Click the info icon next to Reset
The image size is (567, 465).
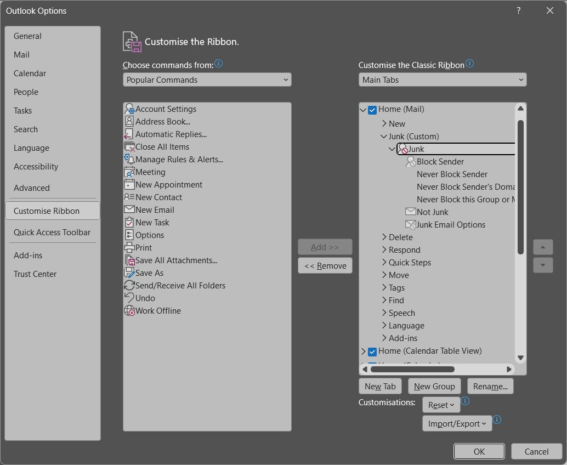[465, 401]
